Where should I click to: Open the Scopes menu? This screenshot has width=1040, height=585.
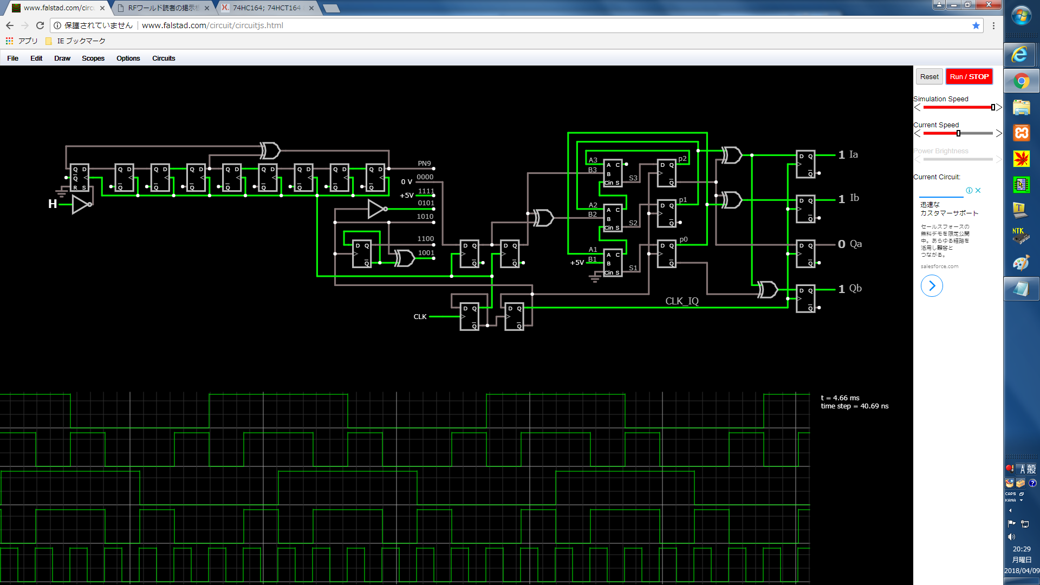[x=93, y=58]
